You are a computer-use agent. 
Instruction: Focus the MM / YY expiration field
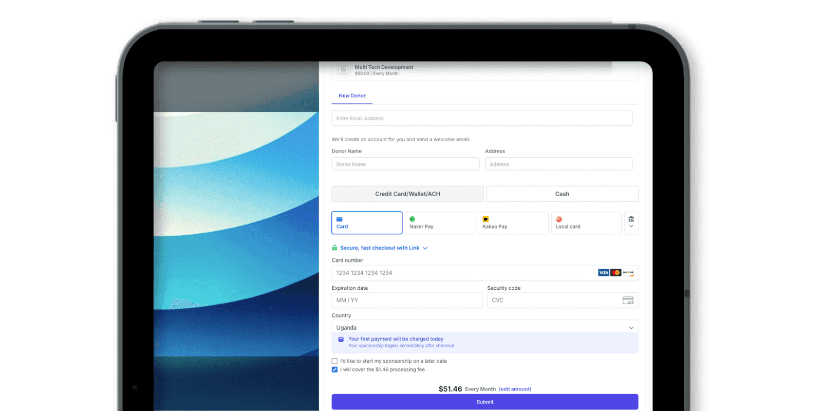[407, 301]
